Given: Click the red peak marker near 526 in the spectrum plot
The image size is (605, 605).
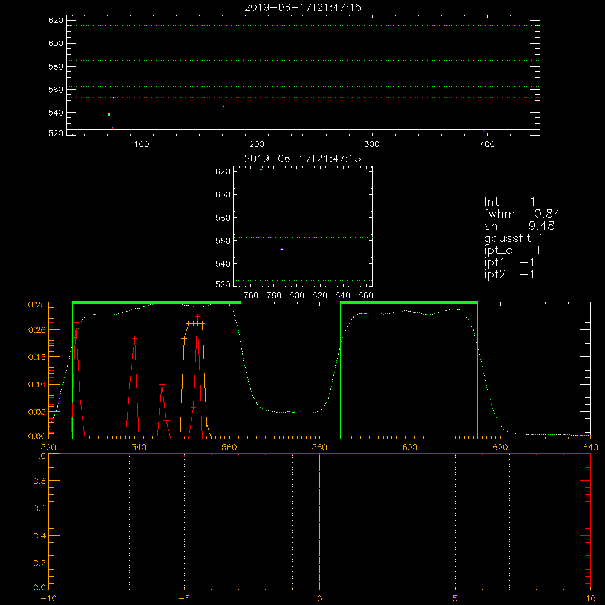Looking at the screenshot, I should click(x=76, y=322).
